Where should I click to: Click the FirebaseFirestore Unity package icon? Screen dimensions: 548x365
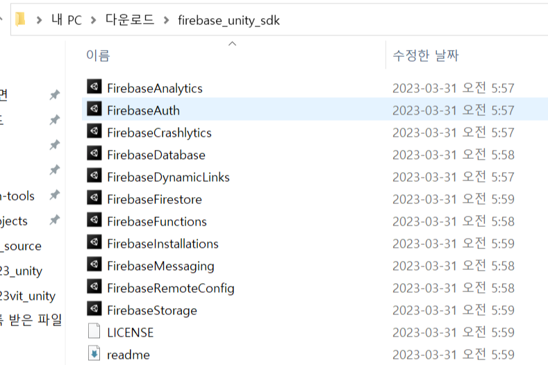pyautogui.click(x=94, y=197)
